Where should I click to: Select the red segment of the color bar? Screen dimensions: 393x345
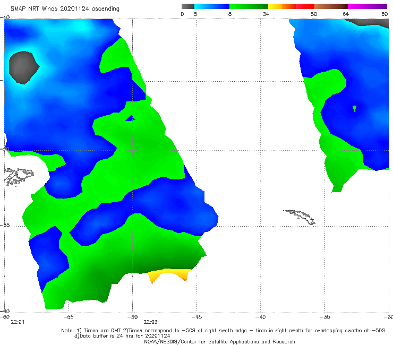tap(305, 6)
